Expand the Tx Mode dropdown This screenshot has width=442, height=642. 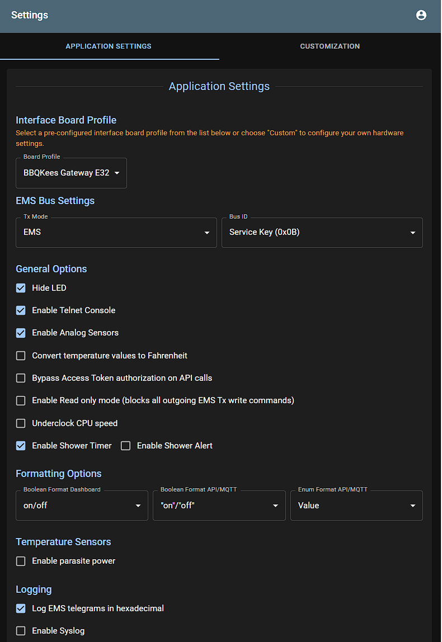tap(116, 233)
